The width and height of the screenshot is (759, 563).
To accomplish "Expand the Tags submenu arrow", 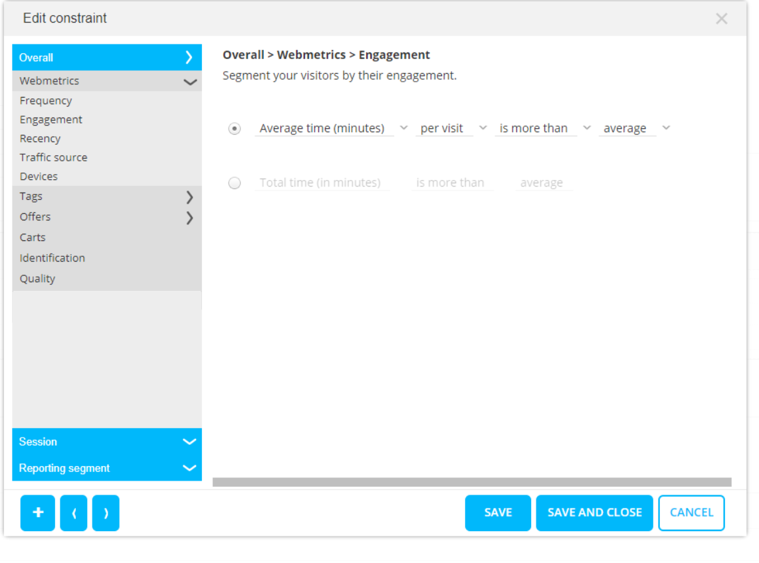I will (x=189, y=197).
